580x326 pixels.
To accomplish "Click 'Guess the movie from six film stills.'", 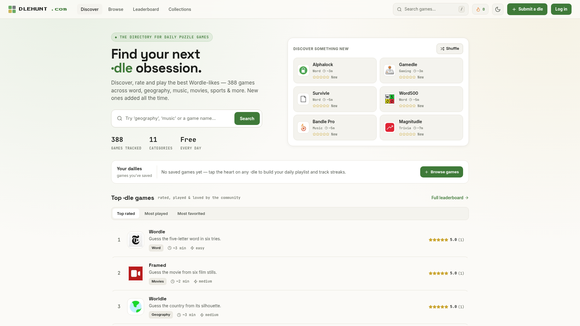I will click(x=183, y=272).
